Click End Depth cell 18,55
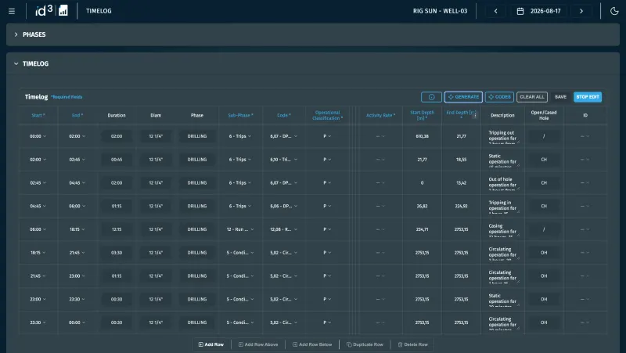Viewport: 626px width, 353px height. click(x=461, y=160)
